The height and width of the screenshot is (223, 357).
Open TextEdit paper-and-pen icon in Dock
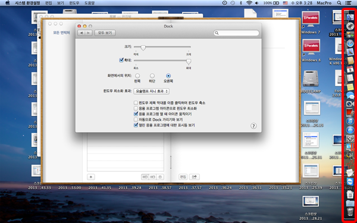tap(350, 173)
